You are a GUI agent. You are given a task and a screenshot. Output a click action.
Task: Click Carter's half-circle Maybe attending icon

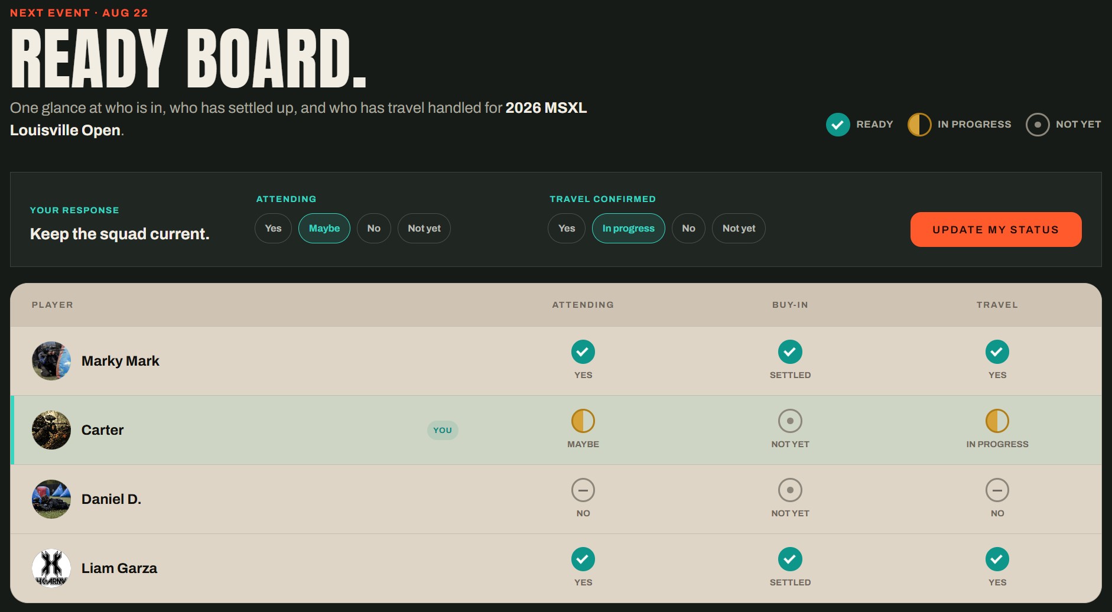pyautogui.click(x=583, y=421)
